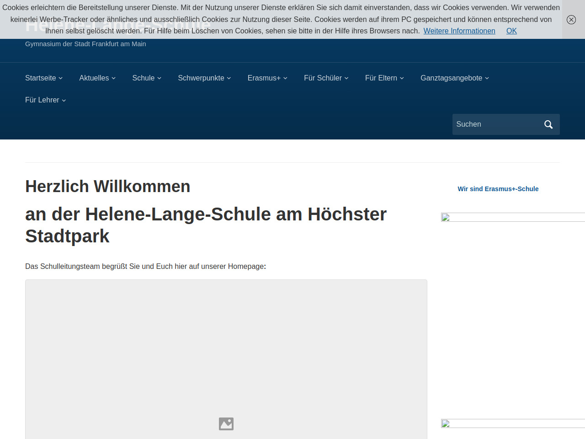Click the broken image below the Erasmus+-Schule heading
The image size is (585, 439).
[446, 218]
